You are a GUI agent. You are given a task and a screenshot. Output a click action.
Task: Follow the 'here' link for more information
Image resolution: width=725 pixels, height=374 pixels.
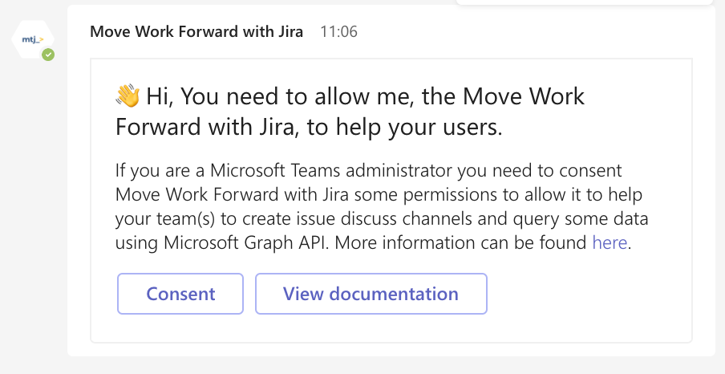click(609, 243)
